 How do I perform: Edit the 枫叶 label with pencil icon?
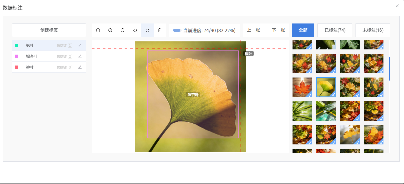[80, 45]
